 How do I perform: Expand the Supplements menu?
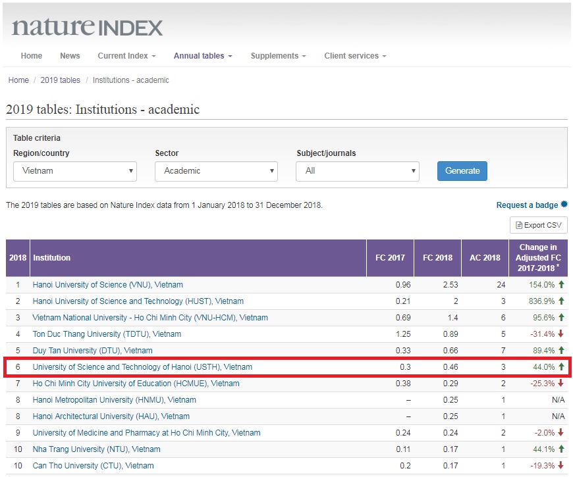tap(278, 56)
